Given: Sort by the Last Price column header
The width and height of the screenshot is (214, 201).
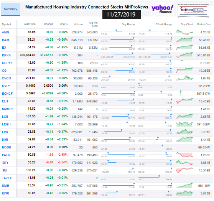Looking at the screenshot, I should pyautogui.click(x=30, y=24).
